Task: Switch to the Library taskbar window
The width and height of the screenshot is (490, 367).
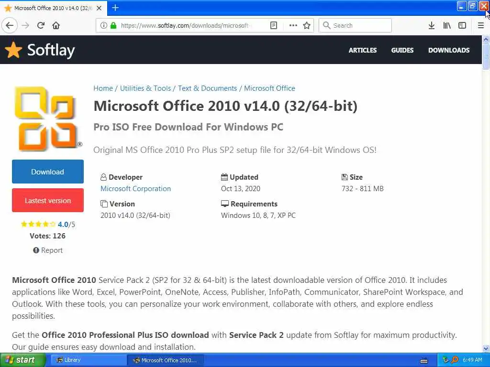Action: point(88,360)
